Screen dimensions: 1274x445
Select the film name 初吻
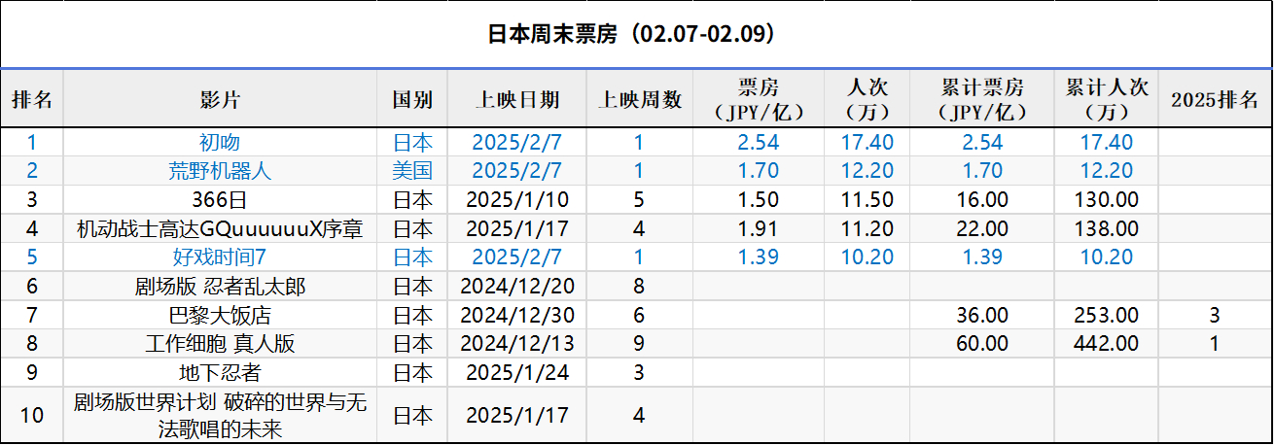(220, 142)
